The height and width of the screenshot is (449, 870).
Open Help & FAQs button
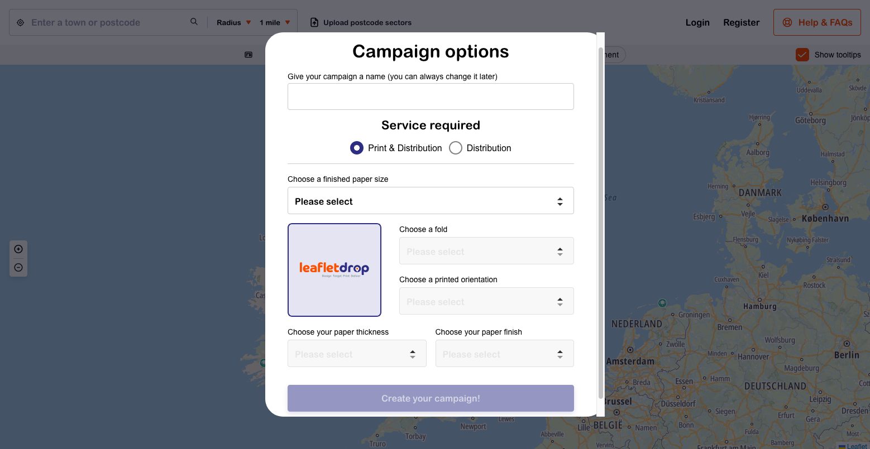817,22
